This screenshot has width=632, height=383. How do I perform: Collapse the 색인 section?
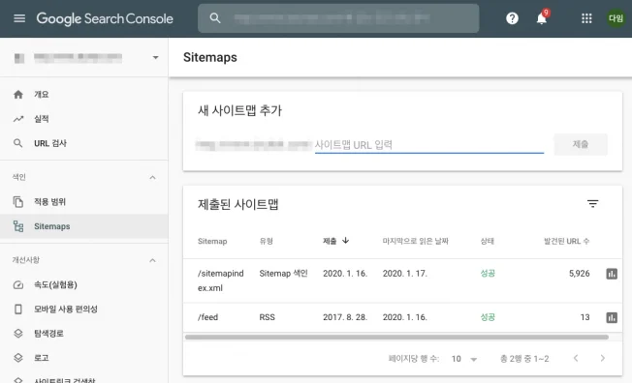152,177
